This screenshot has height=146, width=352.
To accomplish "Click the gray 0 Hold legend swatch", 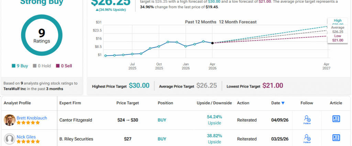I will [35, 66].
